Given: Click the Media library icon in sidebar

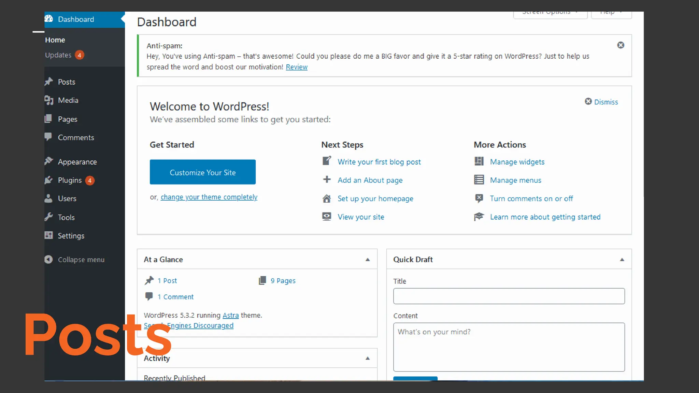Looking at the screenshot, I should pyautogui.click(x=49, y=100).
